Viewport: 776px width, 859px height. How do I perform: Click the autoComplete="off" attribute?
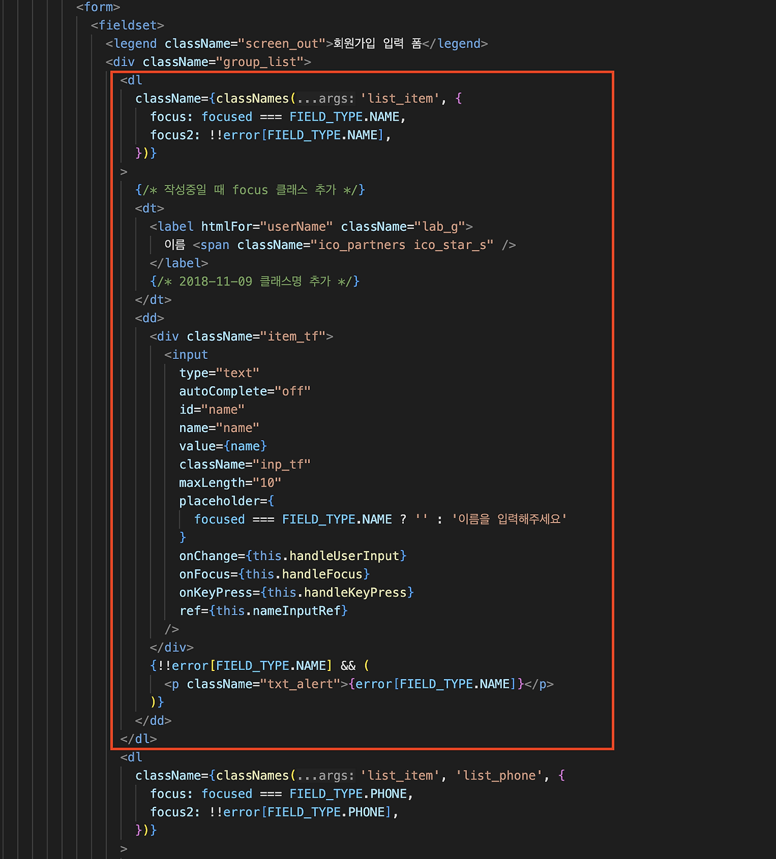245,391
